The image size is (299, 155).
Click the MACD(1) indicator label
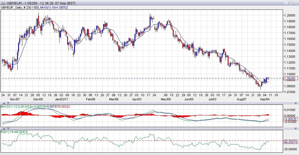[x=6, y=106]
